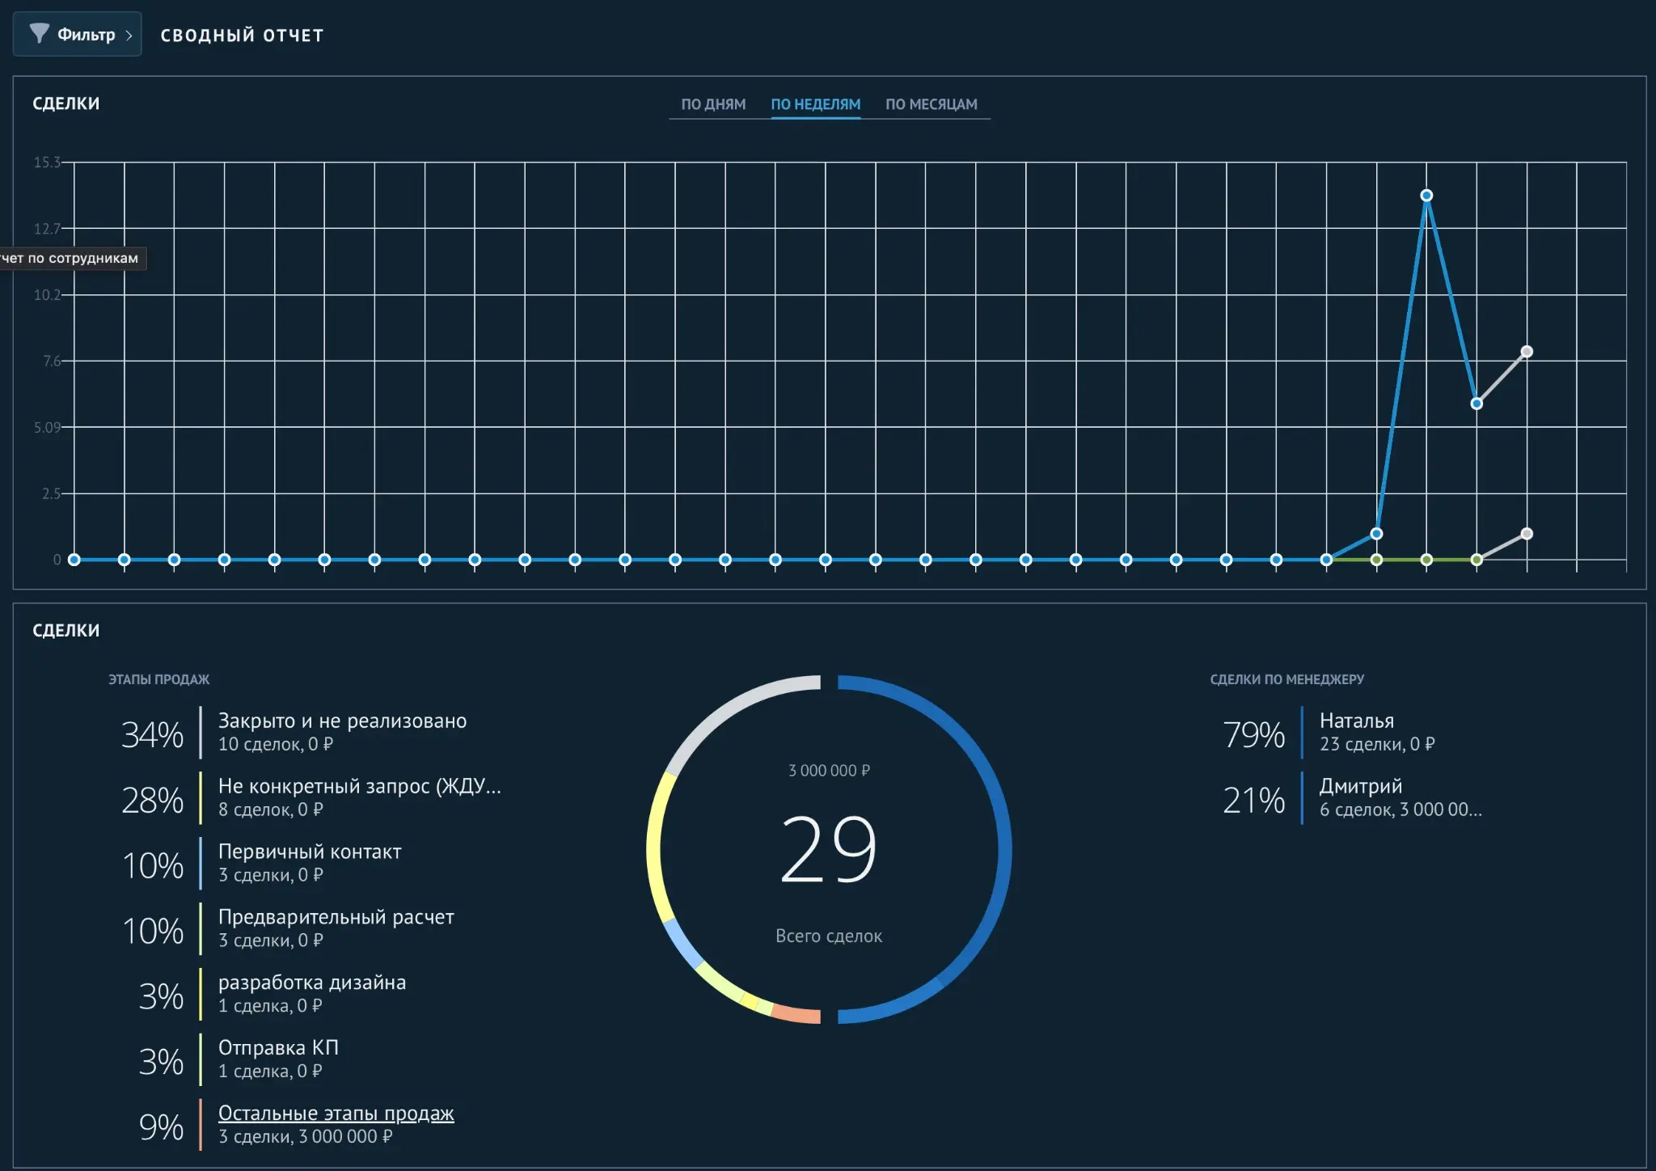
Task: Click the orange donut chart segment
Action: [x=796, y=1014]
